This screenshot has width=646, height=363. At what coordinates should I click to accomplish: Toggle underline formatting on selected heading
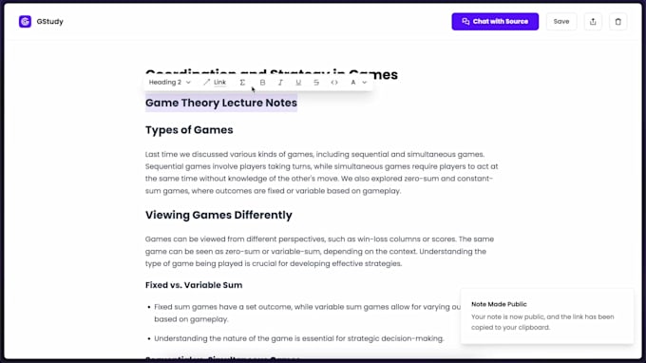pyautogui.click(x=298, y=83)
